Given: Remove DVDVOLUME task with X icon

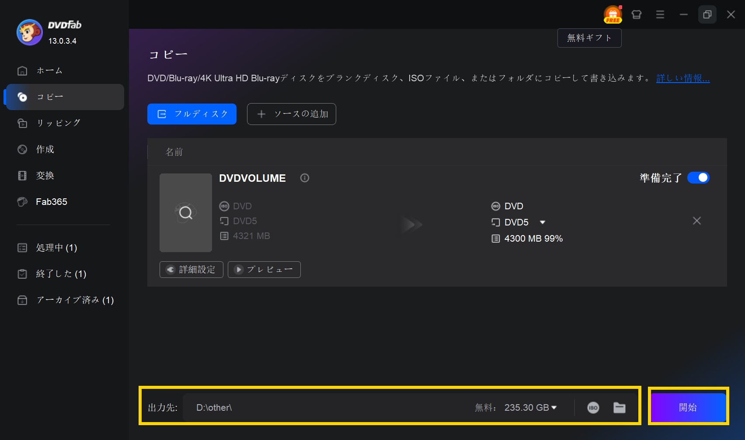Looking at the screenshot, I should pyautogui.click(x=697, y=221).
